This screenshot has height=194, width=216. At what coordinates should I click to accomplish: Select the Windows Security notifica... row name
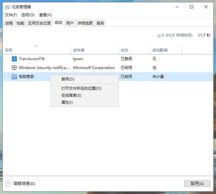point(44,67)
